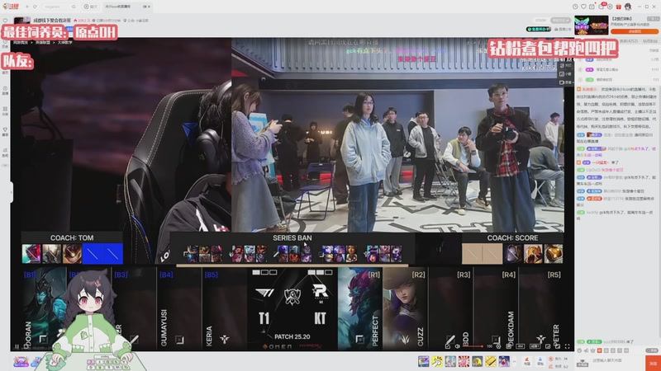Open the subscribe dropdown pill in streamer header
The height and width of the screenshot is (371, 661).
[561, 20]
